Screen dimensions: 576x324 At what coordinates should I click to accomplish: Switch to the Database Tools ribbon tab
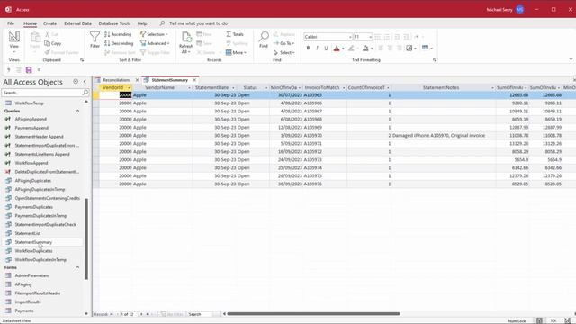click(114, 23)
